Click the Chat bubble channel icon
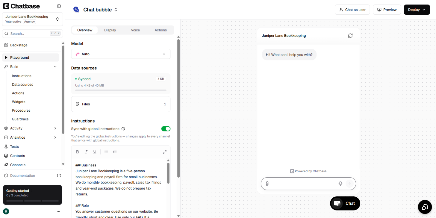436x218 pixels. click(76, 10)
